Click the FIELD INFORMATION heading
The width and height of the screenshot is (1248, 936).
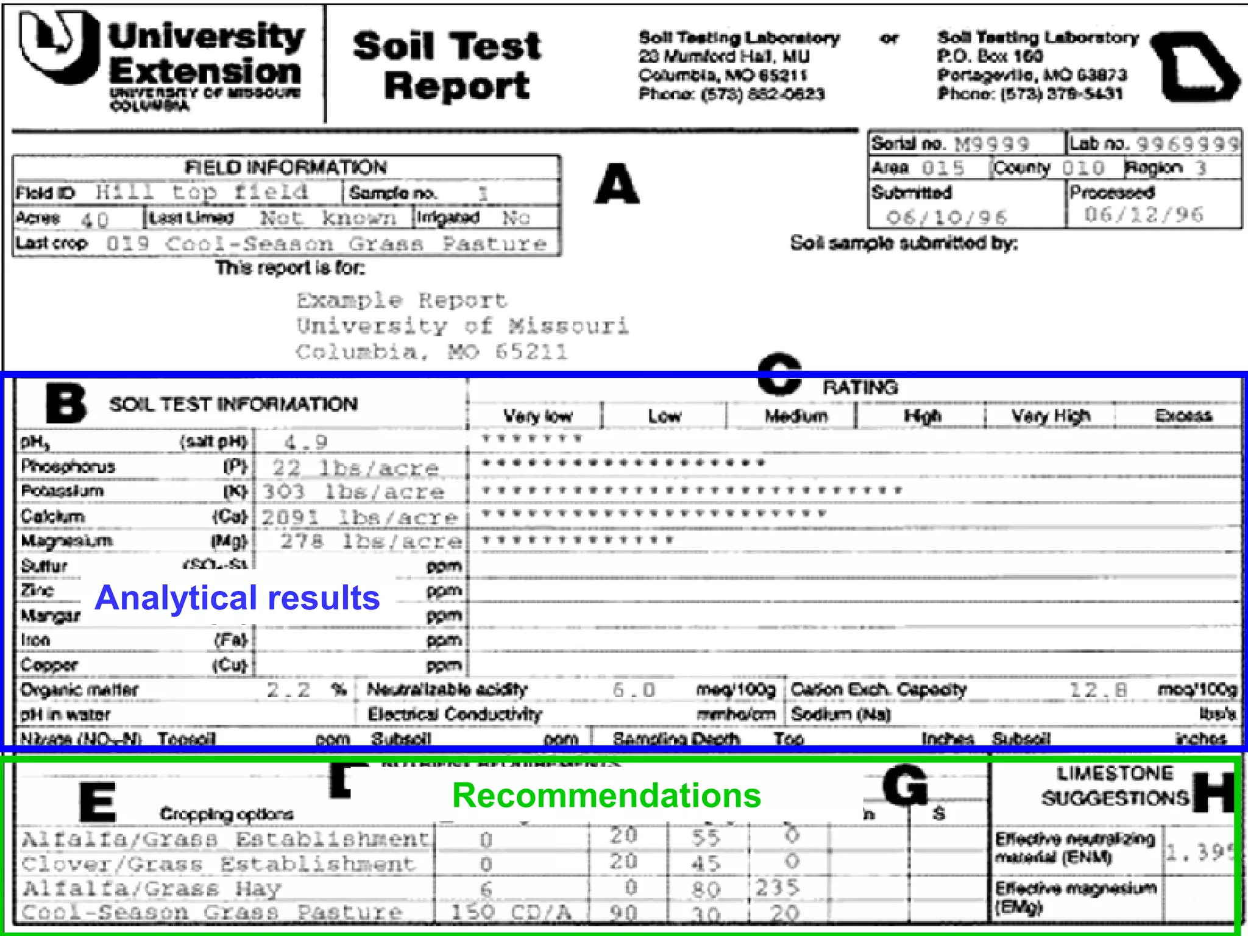tap(285, 167)
